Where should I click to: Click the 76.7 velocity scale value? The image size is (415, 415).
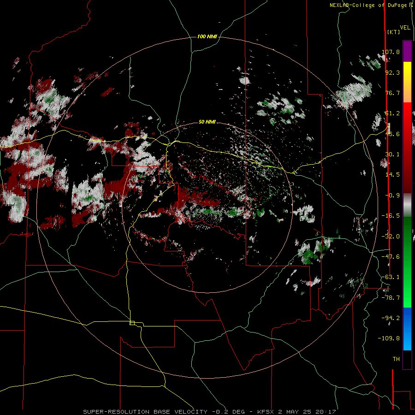click(392, 93)
